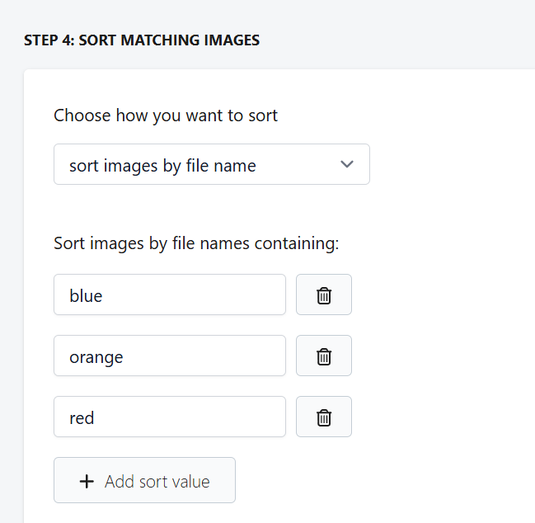Delete the orange sort value
This screenshot has width=535, height=523.
[323, 356]
